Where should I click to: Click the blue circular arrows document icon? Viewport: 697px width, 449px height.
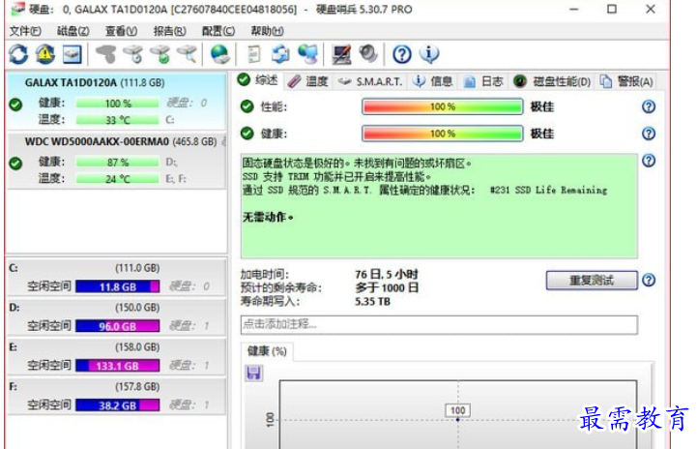pos(280,54)
